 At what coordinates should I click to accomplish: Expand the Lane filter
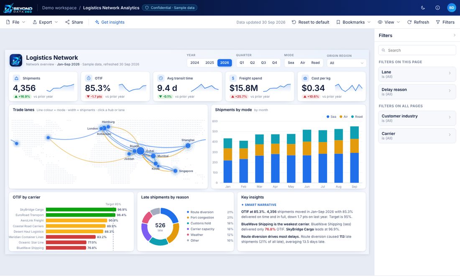coord(417,74)
